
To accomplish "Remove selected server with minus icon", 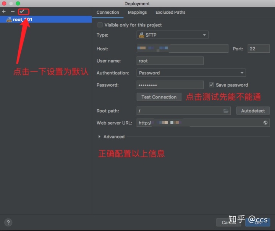I will tap(13, 11).
